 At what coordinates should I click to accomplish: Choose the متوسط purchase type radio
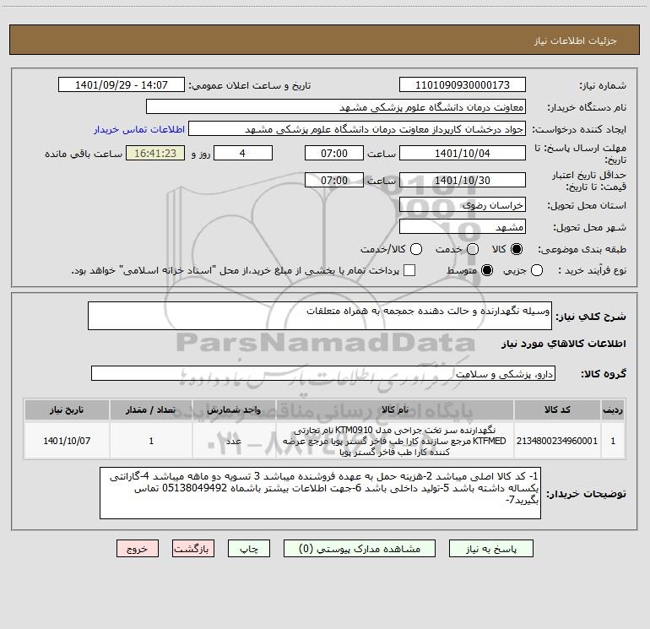tap(487, 270)
